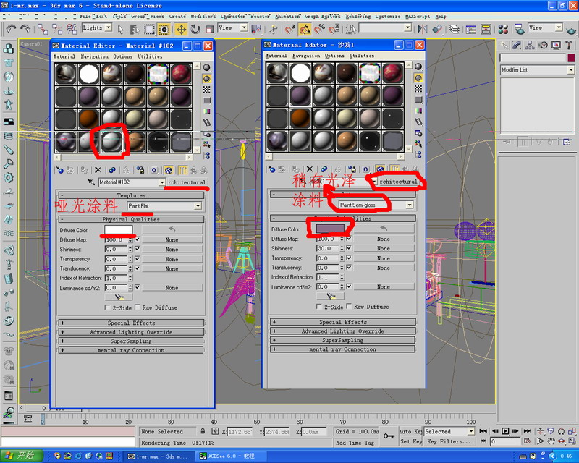
Task: Open the Layer Manager icon
Action: [x=455, y=29]
